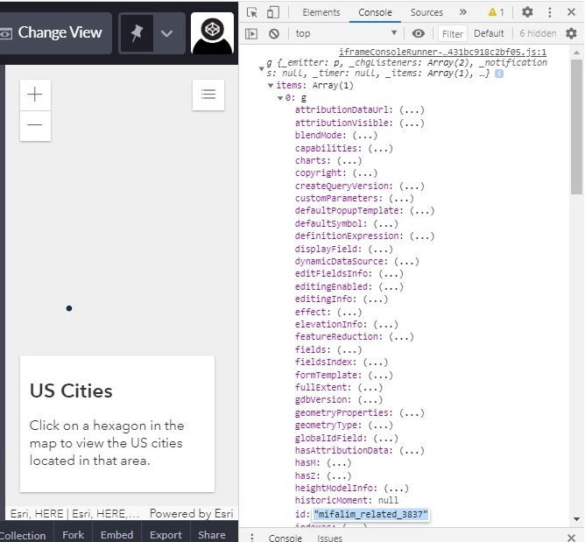Pin the pen with pushpin icon
Image resolution: width=585 pixels, height=542 pixels.
click(x=137, y=33)
